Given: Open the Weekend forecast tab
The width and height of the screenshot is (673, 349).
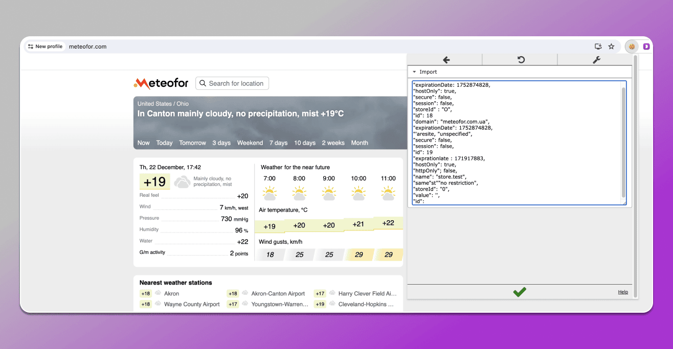Looking at the screenshot, I should point(250,143).
